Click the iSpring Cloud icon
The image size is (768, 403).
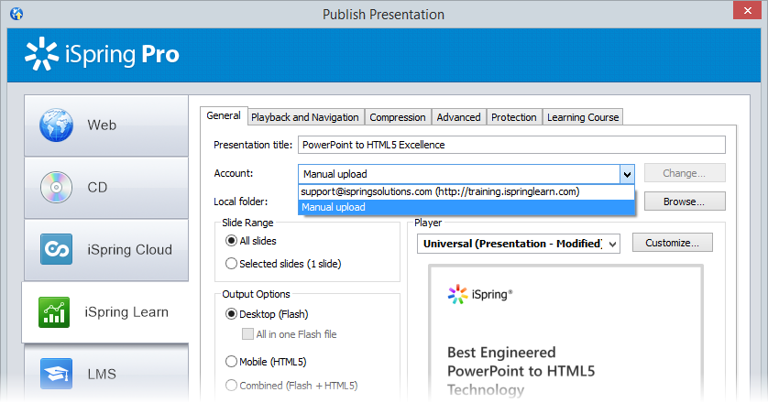(56, 249)
